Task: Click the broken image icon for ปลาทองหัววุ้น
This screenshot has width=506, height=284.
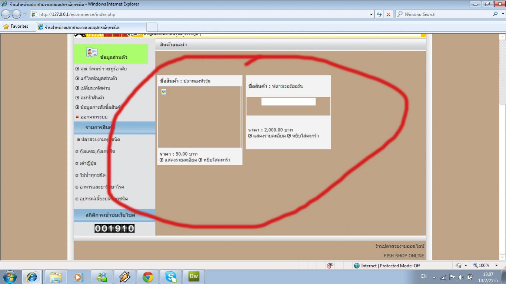Action: click(x=164, y=92)
